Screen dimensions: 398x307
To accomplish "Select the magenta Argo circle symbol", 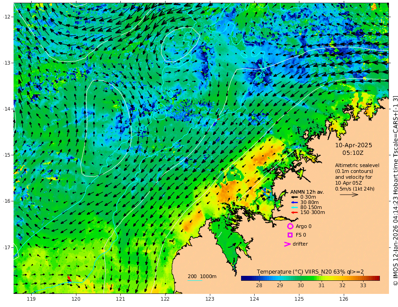I will pos(290,226).
